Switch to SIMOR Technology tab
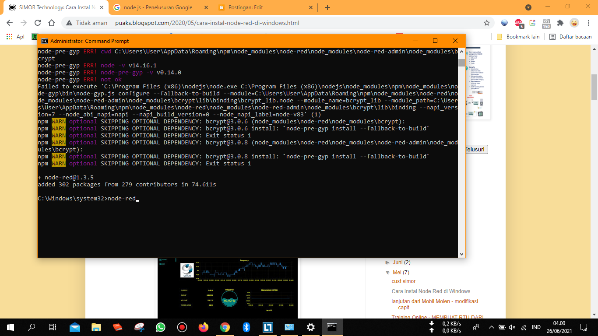The height and width of the screenshot is (336, 598). coord(55,7)
